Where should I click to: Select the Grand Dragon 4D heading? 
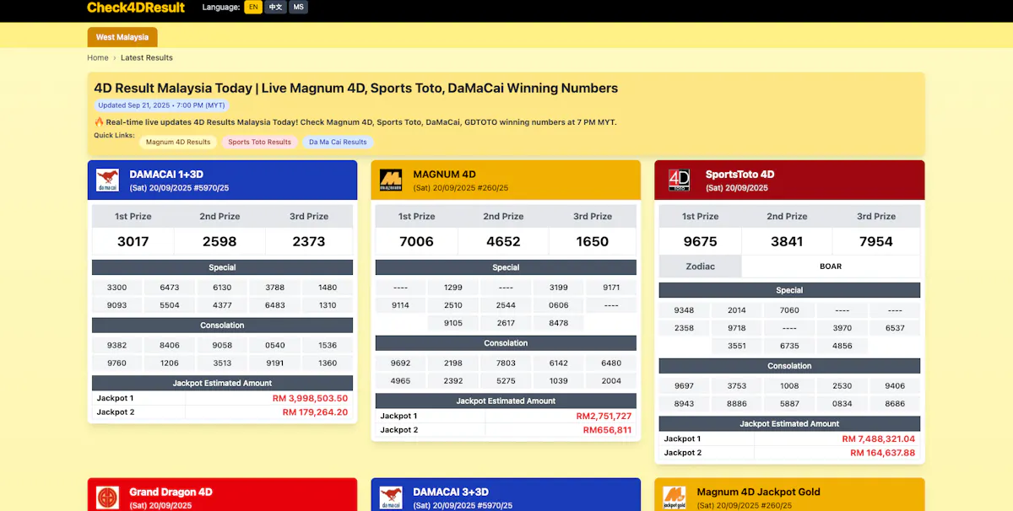pos(171,492)
